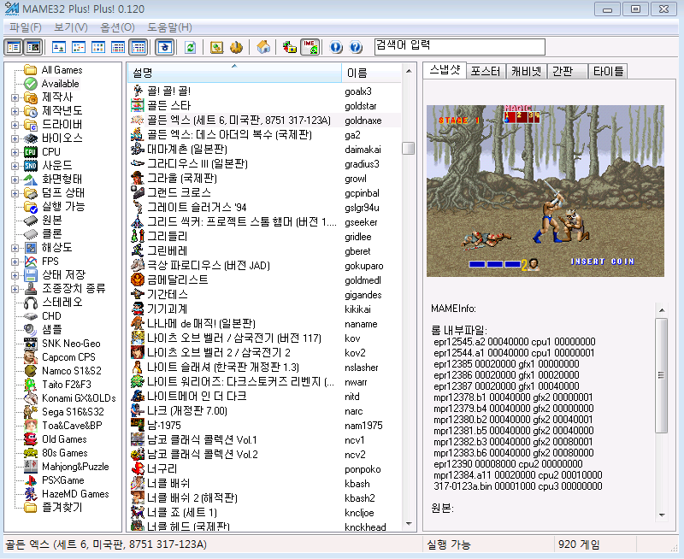Select the 골든 엑스: 데스 아더의 복수 game row

pos(265,135)
